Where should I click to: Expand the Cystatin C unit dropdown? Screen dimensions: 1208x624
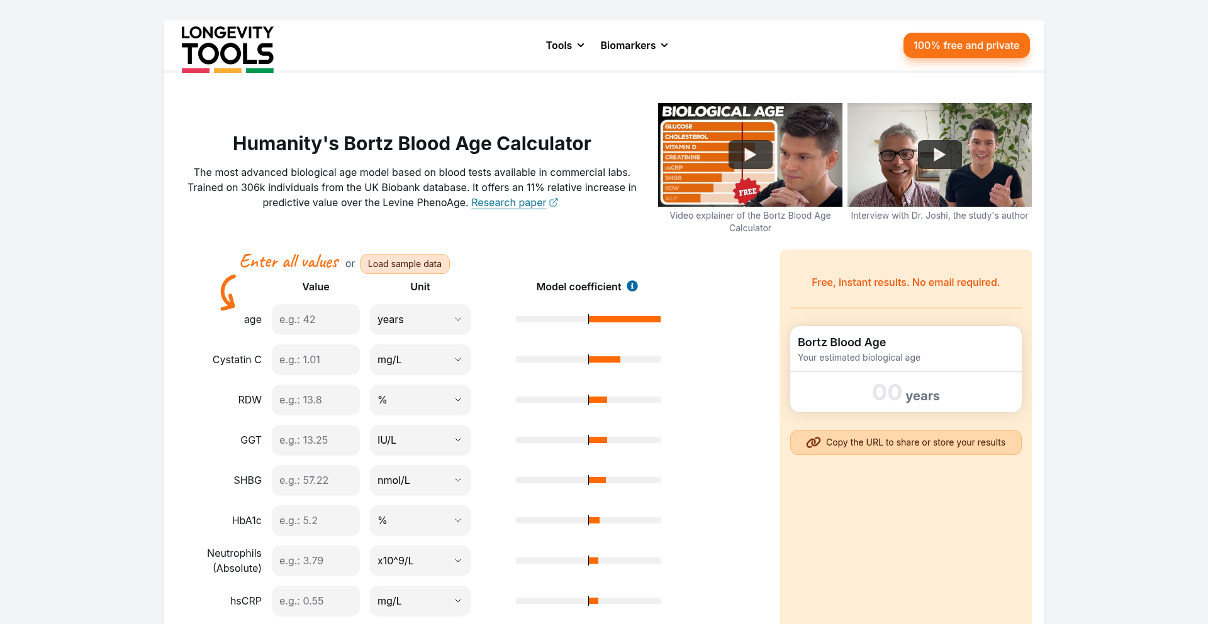click(420, 359)
